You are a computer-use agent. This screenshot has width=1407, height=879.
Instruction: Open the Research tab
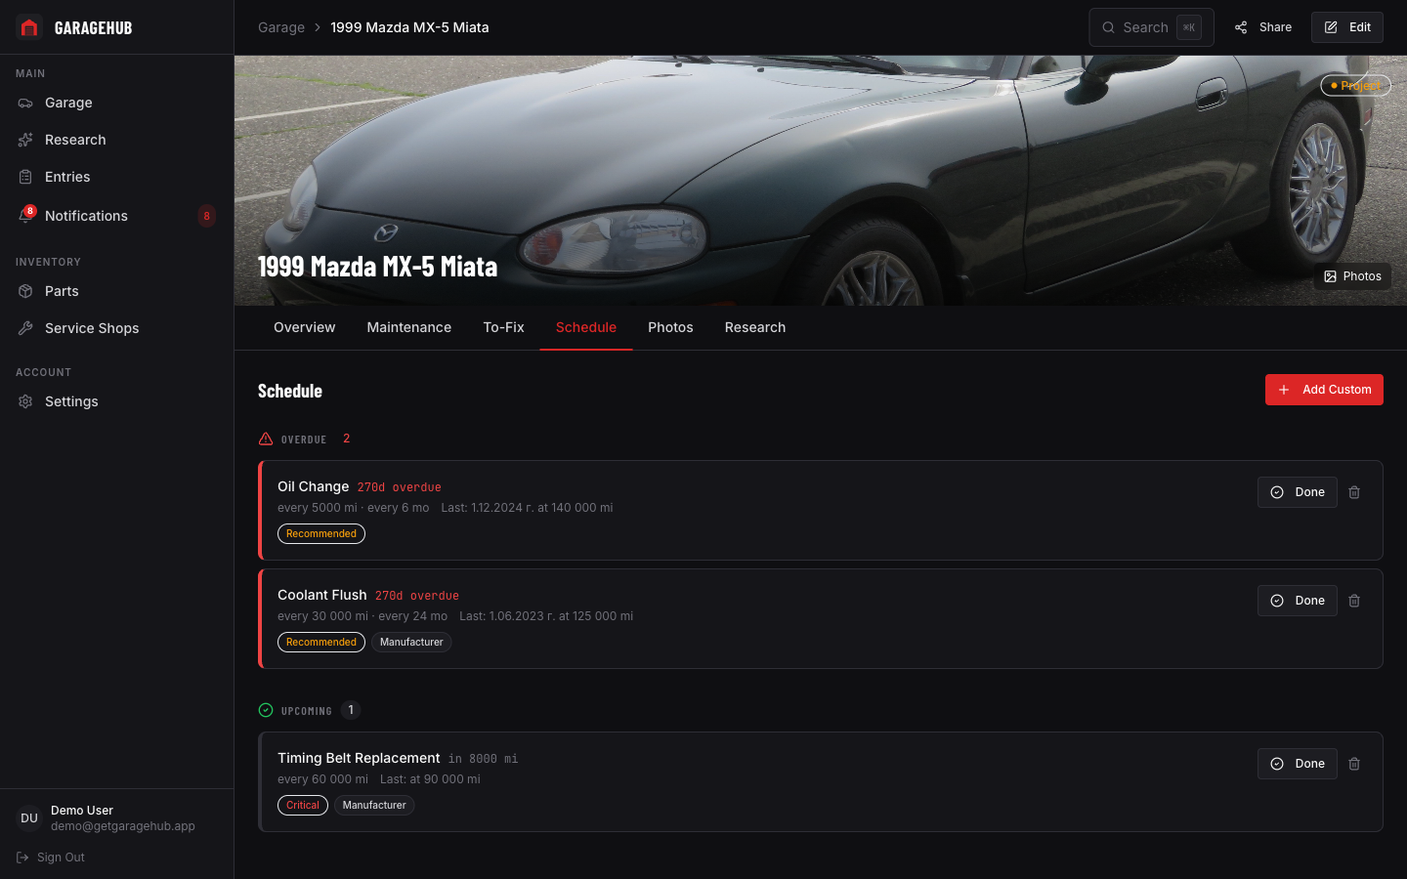click(755, 327)
